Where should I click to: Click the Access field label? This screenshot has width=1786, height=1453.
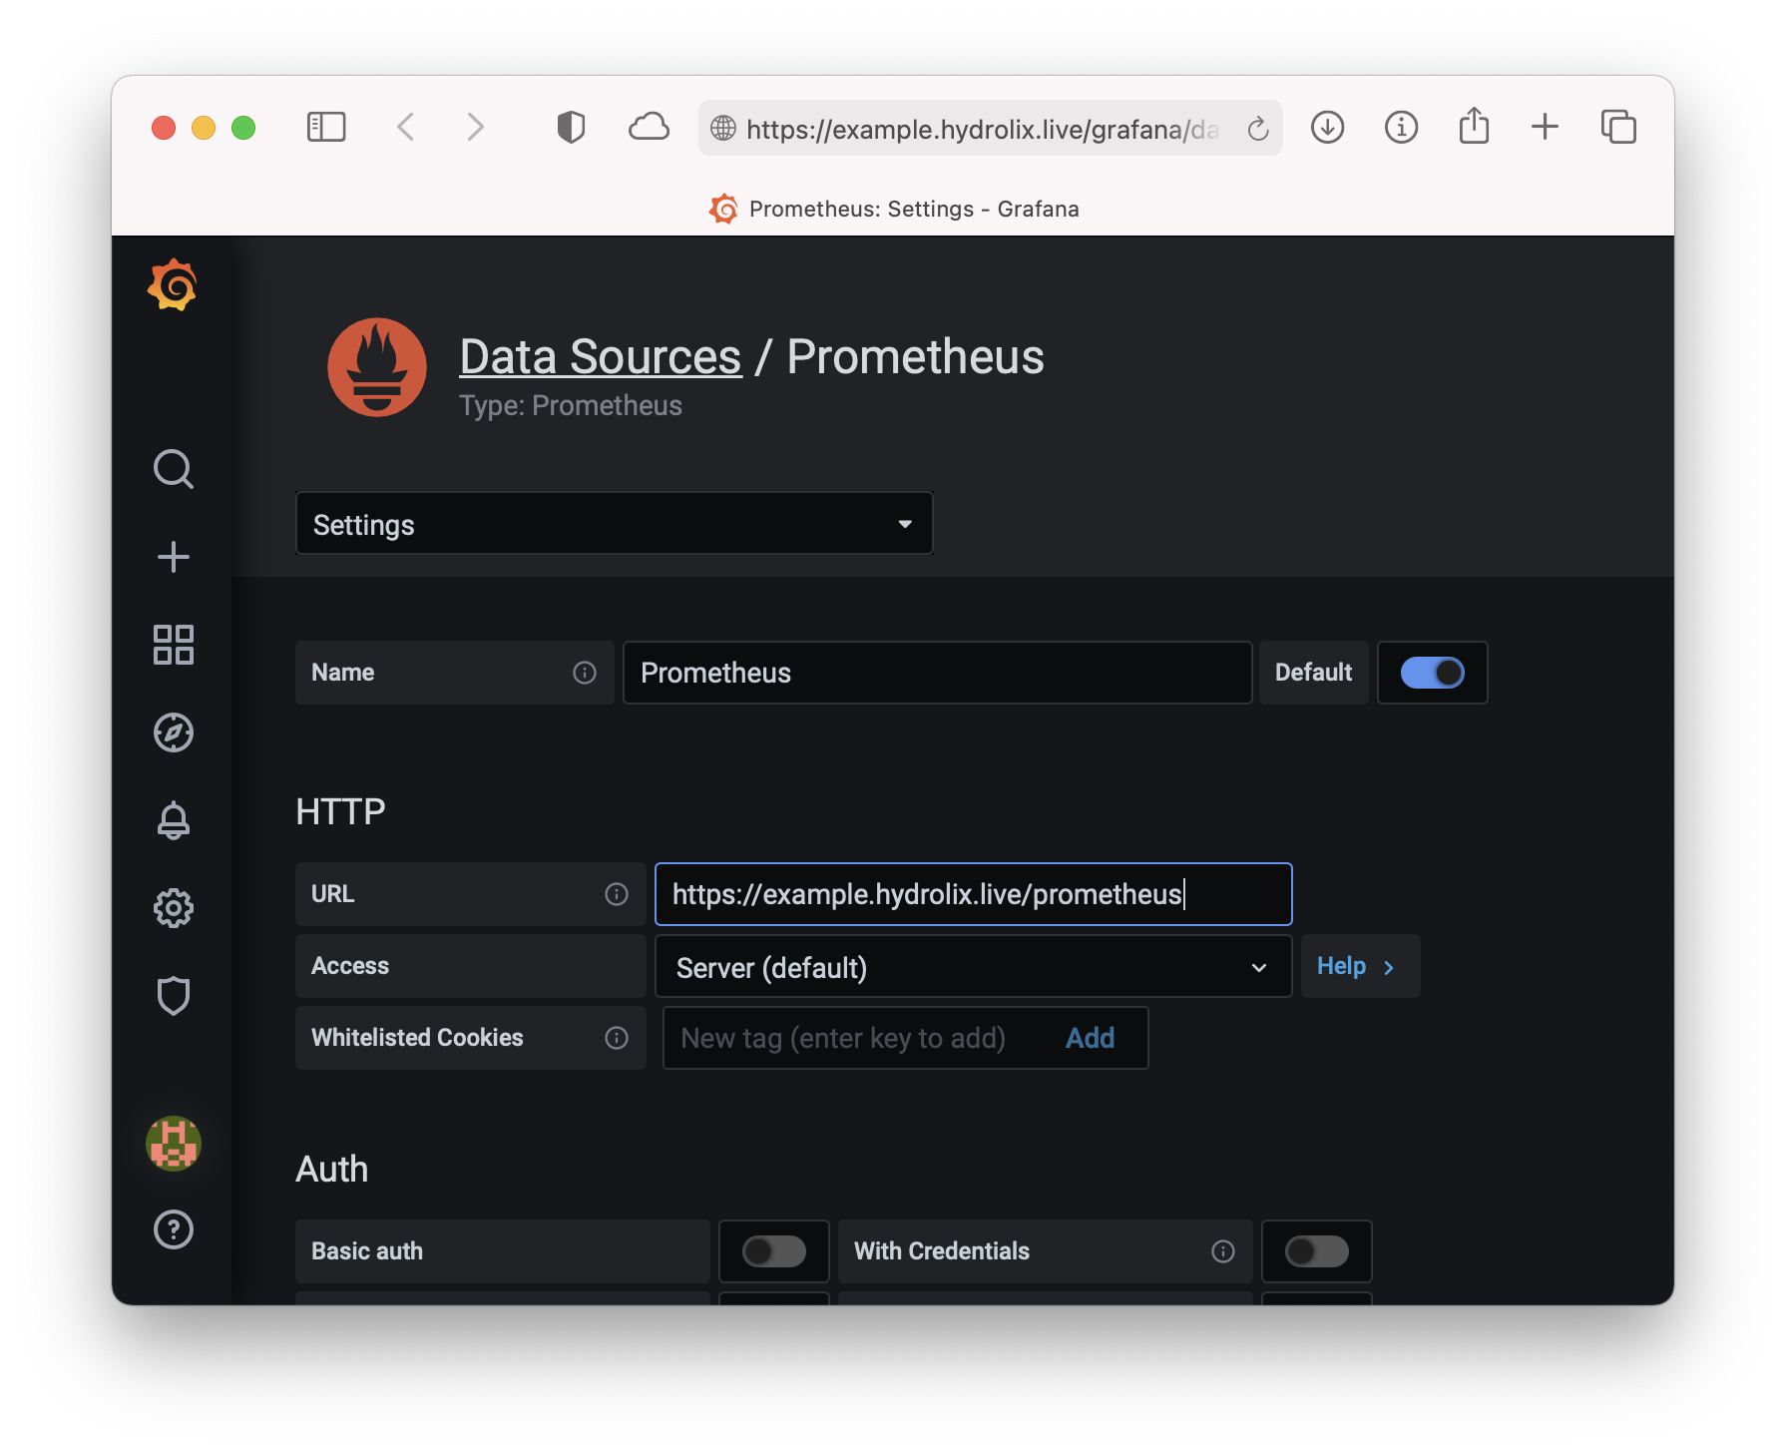click(350, 966)
